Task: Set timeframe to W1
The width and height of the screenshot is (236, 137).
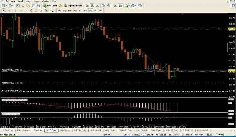Action: click(x=96, y=11)
